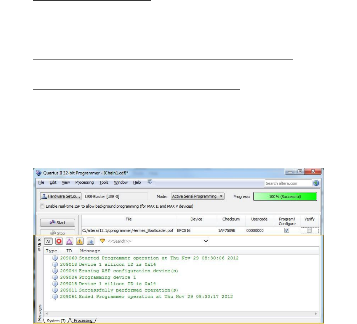Click the feedback speech-bubble icon in menu bar

click(150, 182)
